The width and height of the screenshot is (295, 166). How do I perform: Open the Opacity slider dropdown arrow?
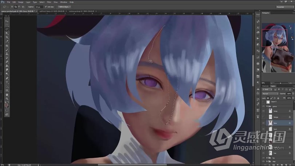pos(293,94)
